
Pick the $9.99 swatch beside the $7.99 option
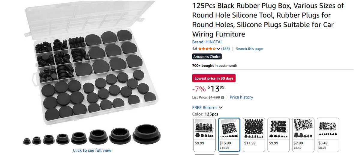(x=278, y=135)
